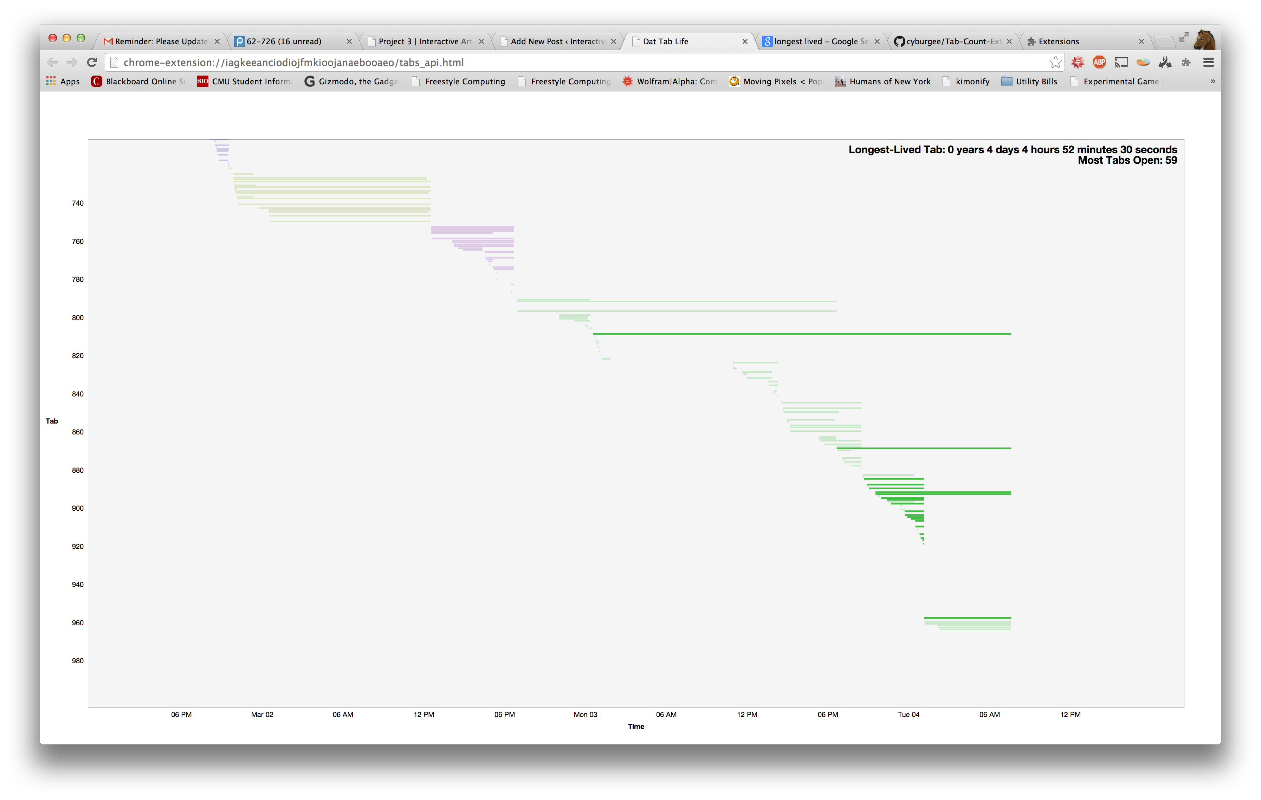This screenshot has height=800, width=1261.
Task: Toggle fullscreen with the expand arrows icon
Action: (1184, 37)
